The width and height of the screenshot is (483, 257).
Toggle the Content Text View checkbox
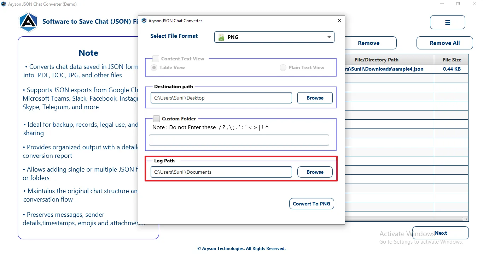point(156,59)
